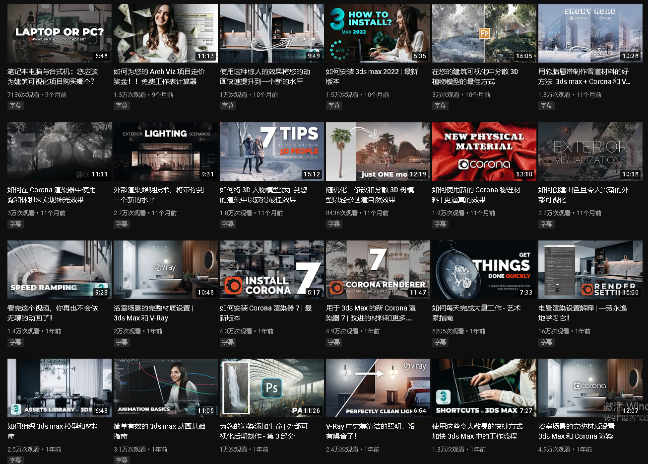Screen dimensions: 648x464
Task: Open the 'ANIMATION BASICS' thumbnail
Action: 165,388
